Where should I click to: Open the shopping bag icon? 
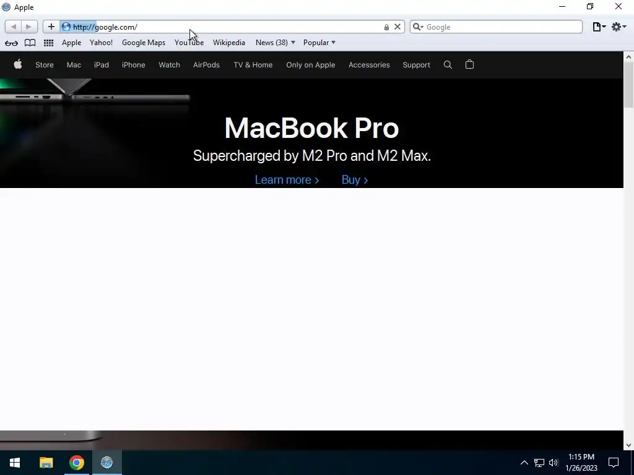tap(469, 64)
